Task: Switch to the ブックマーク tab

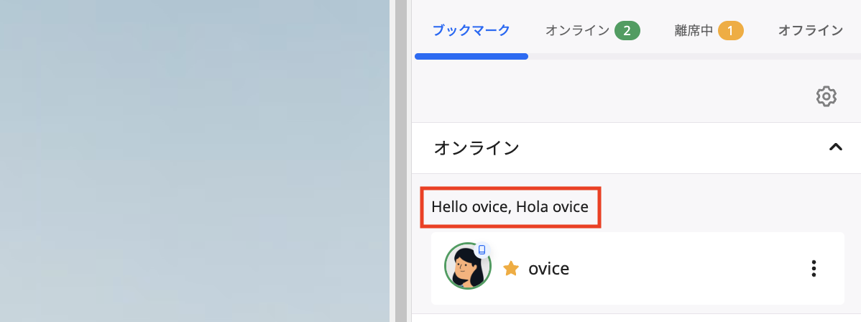Action: pyautogui.click(x=471, y=30)
